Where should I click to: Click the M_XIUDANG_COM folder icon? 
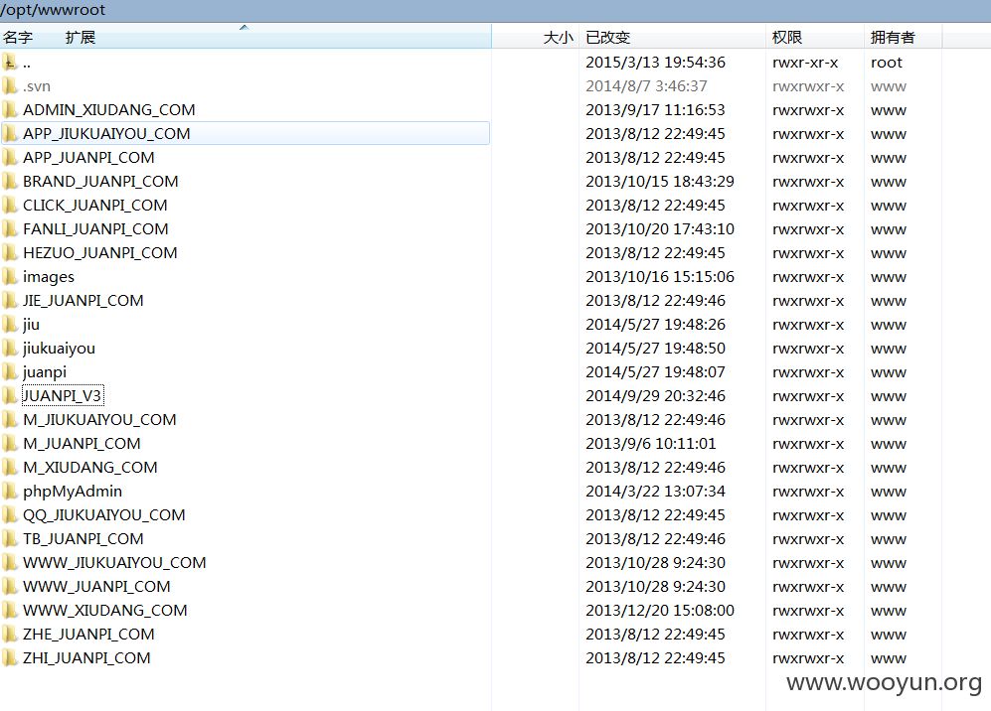10,468
